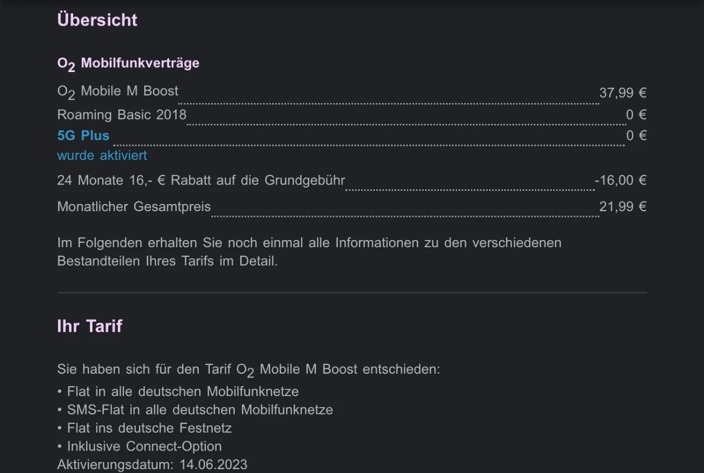The height and width of the screenshot is (473, 704).
Task: Click the Übersicht heading
Action: point(97,20)
